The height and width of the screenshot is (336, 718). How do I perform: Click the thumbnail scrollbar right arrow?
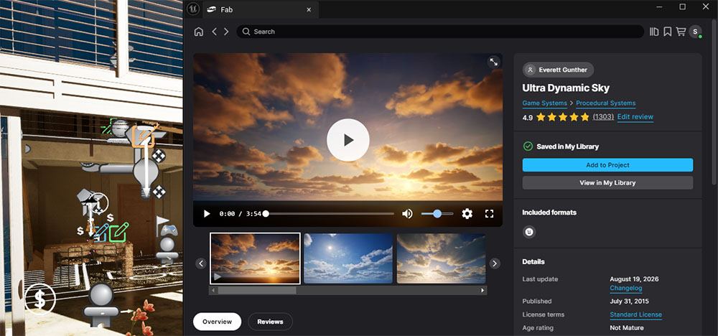[x=482, y=290]
